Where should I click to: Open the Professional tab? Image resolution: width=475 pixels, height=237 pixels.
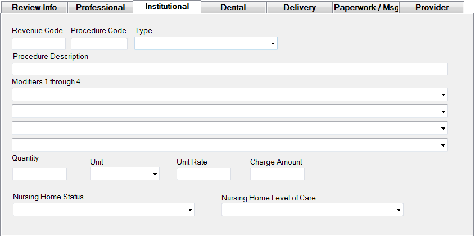pos(100,8)
